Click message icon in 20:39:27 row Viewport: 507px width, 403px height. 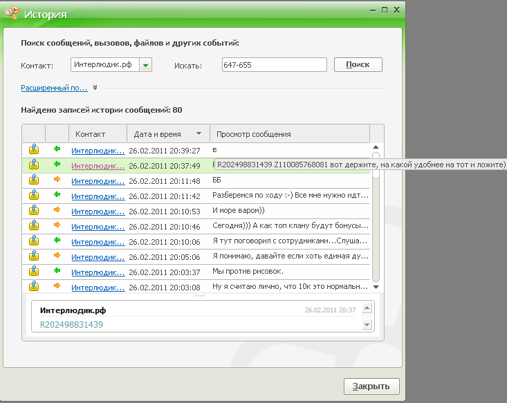click(34, 149)
